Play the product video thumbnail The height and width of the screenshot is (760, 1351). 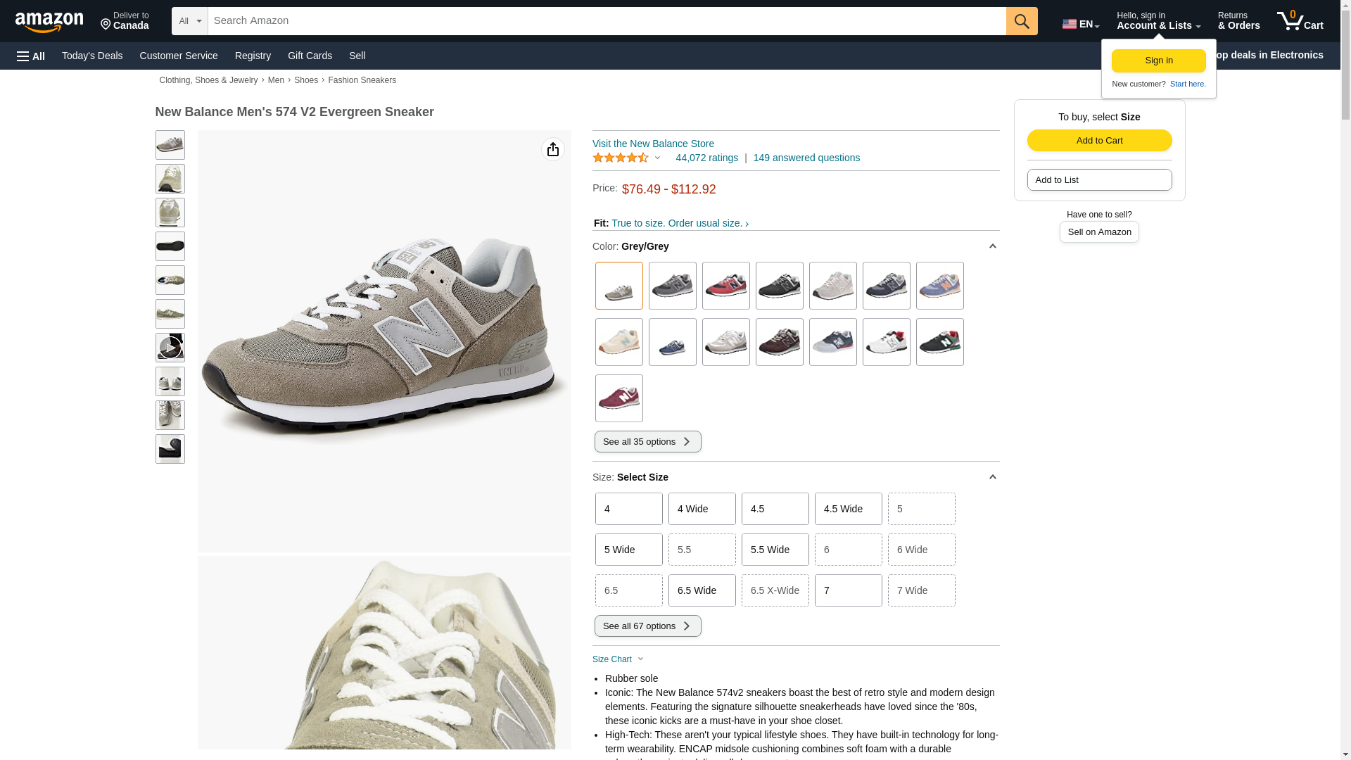tap(170, 348)
